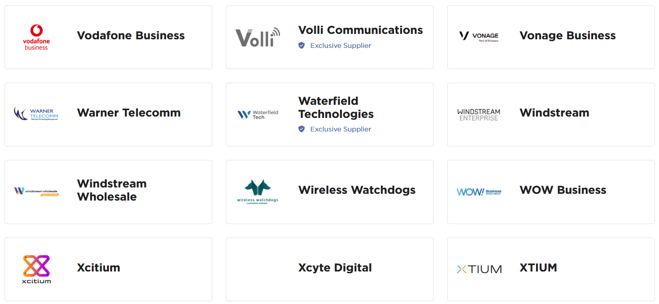Click the Windstream Wholesale logo
659x304 pixels.
[36, 192]
